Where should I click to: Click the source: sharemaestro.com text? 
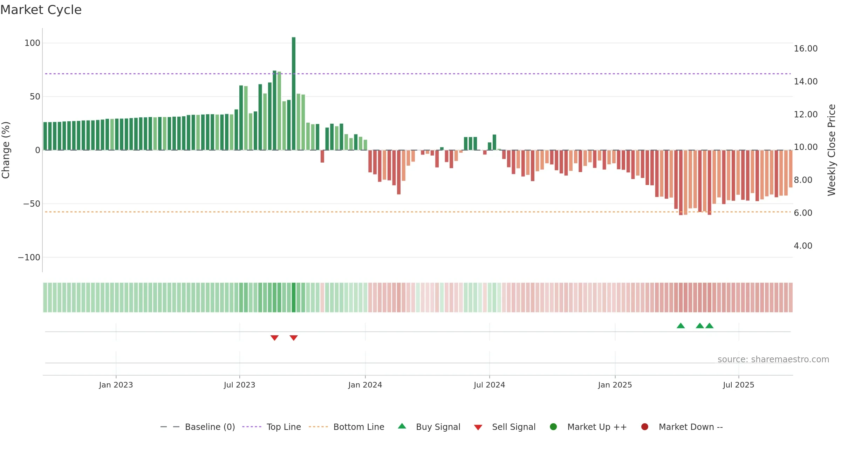pyautogui.click(x=773, y=359)
